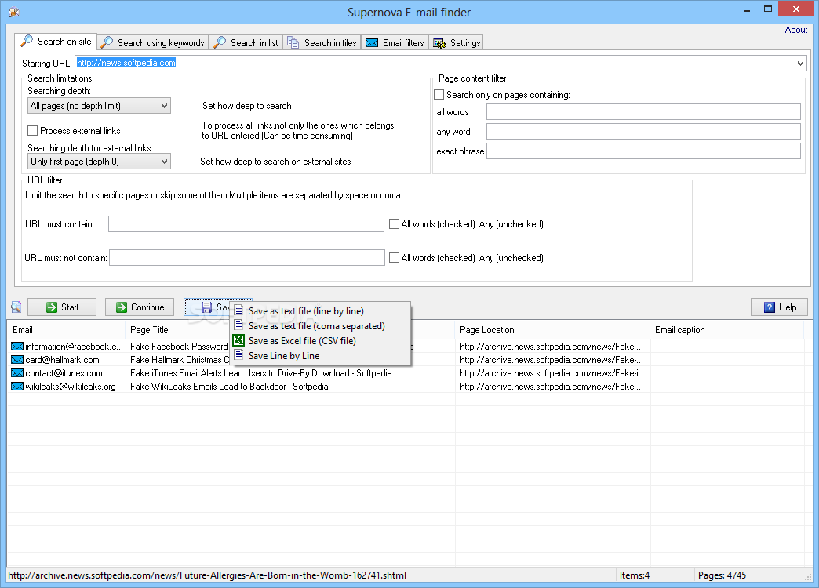Close the Supernova E-mail finder window
819x588 pixels.
(796, 9)
